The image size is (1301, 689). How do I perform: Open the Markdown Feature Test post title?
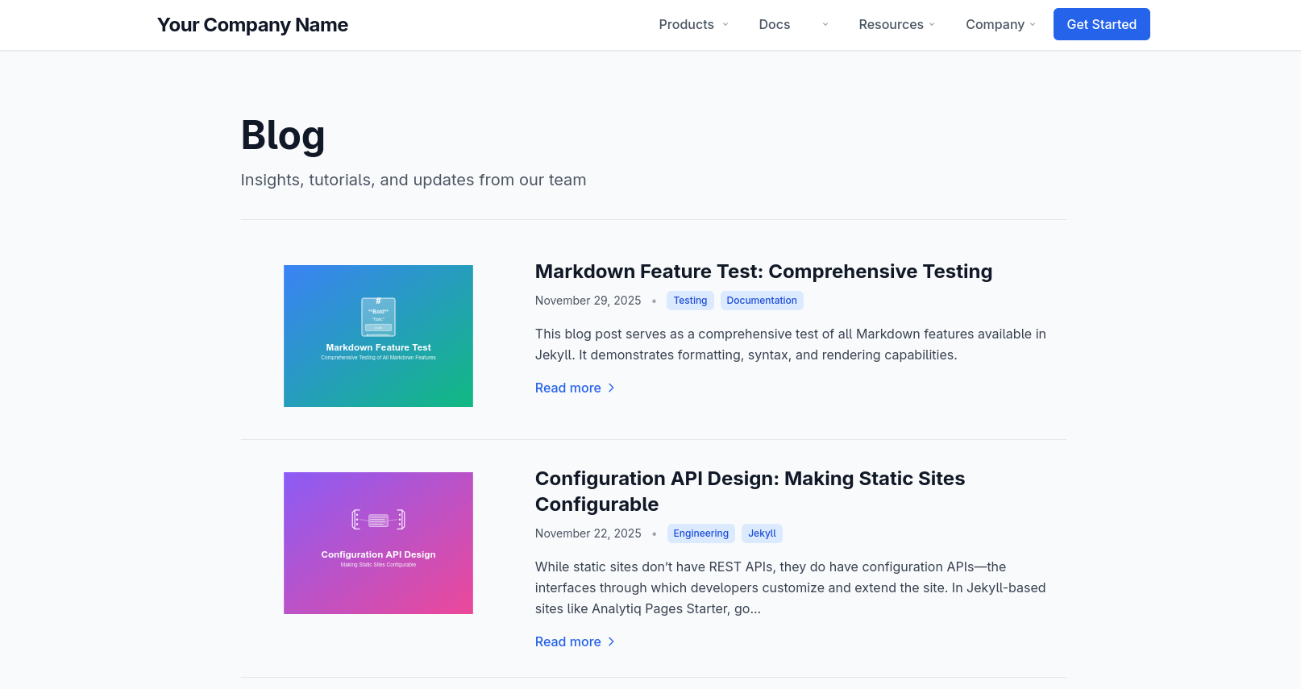pyautogui.click(x=763, y=272)
